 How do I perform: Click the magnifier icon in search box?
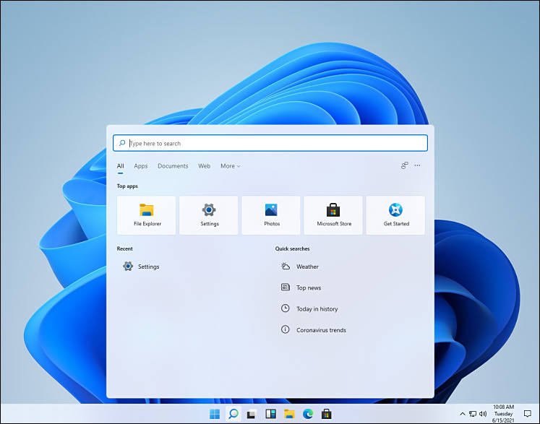pos(122,143)
